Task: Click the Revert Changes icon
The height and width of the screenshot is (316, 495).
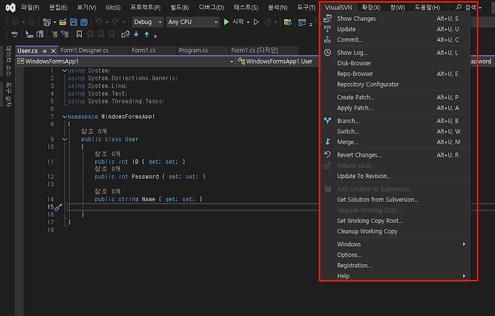Action: (x=327, y=154)
